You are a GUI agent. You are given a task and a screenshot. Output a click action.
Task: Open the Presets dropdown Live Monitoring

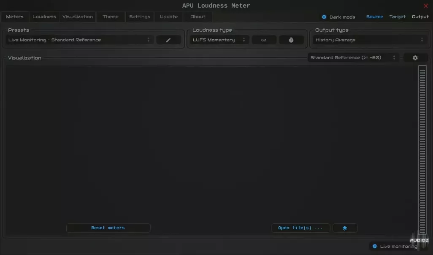pos(79,40)
